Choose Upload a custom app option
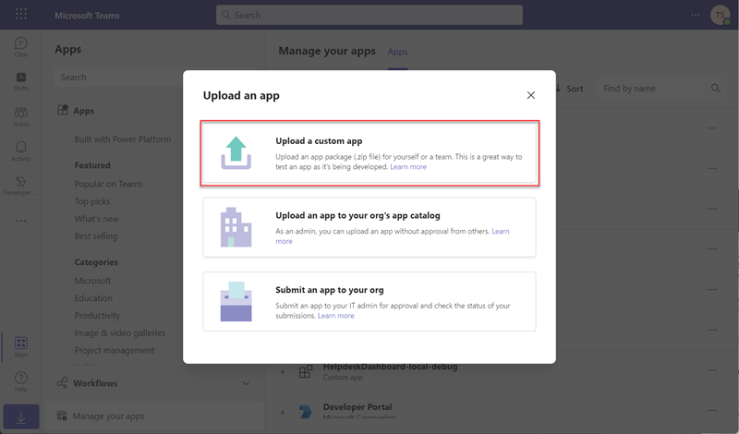Viewport: 739px width, 434px height. pyautogui.click(x=369, y=153)
